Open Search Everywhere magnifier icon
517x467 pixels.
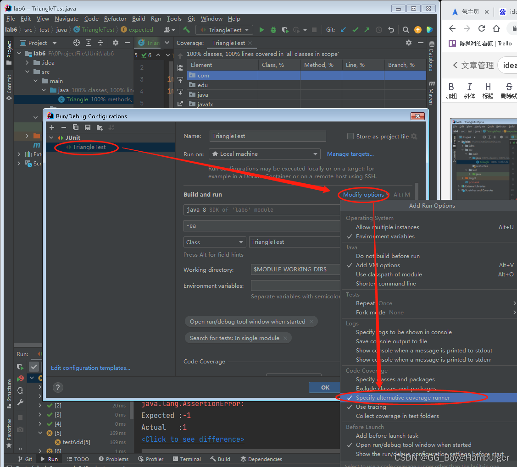406,30
